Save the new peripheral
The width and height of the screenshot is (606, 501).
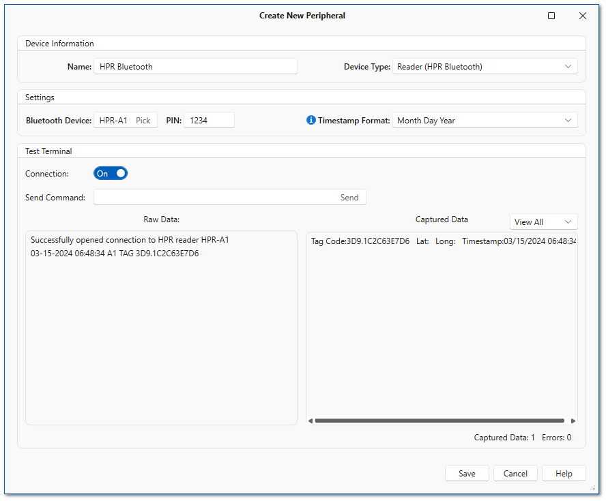coord(467,474)
